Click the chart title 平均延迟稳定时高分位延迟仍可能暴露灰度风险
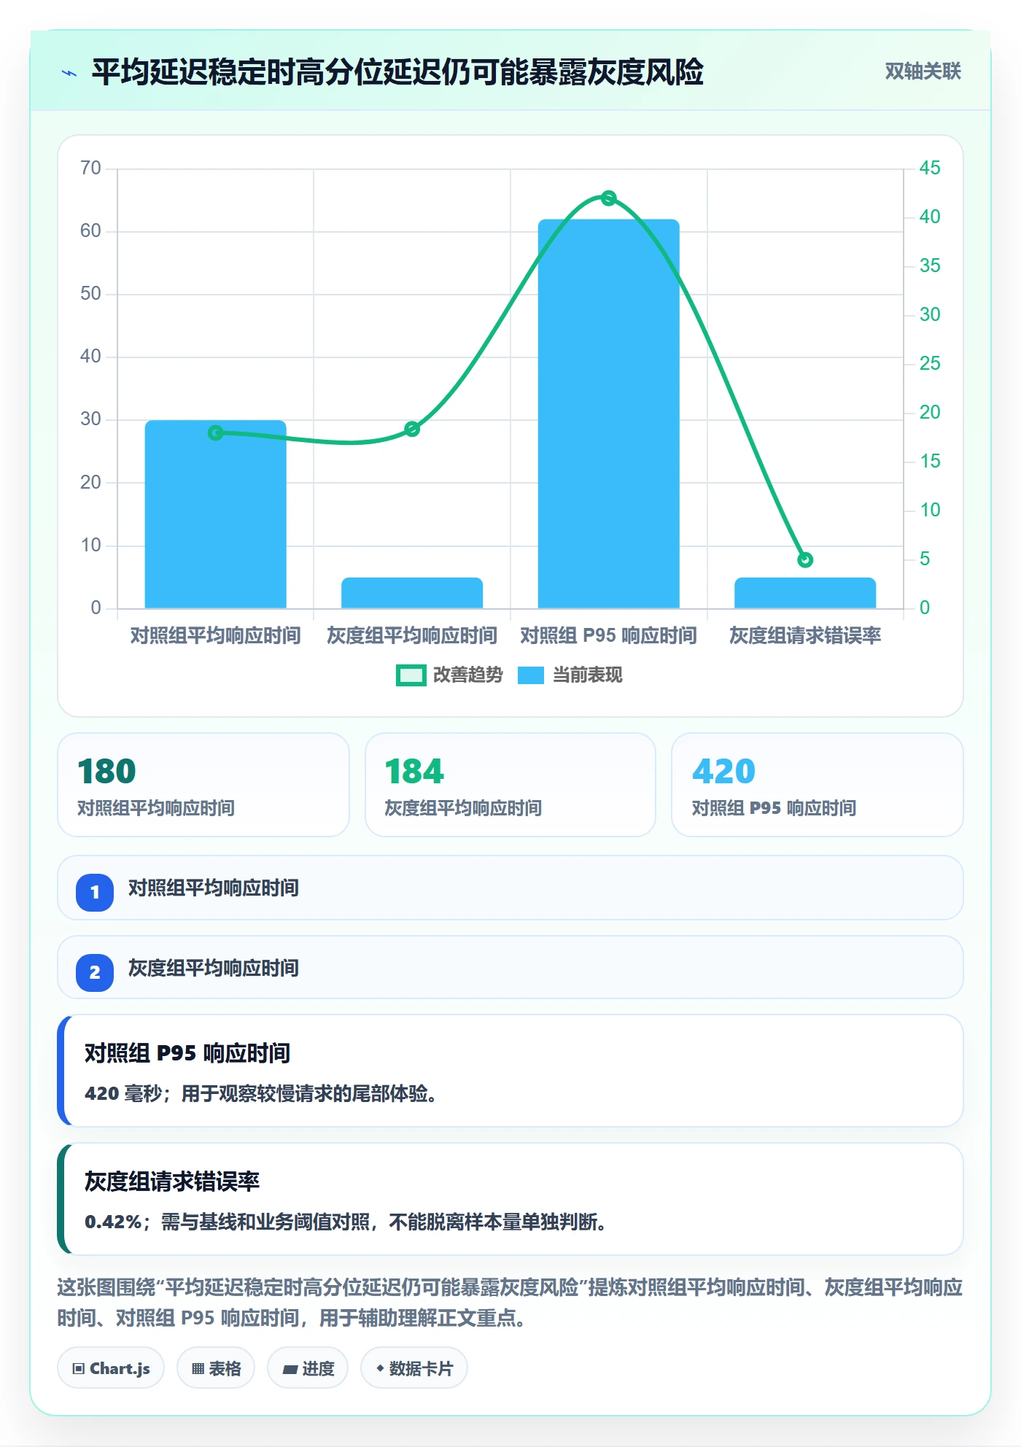Image resolution: width=1021 pixels, height=1447 pixels. point(397,72)
